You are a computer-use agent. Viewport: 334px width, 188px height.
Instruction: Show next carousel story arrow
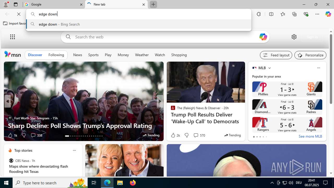coord(160,101)
